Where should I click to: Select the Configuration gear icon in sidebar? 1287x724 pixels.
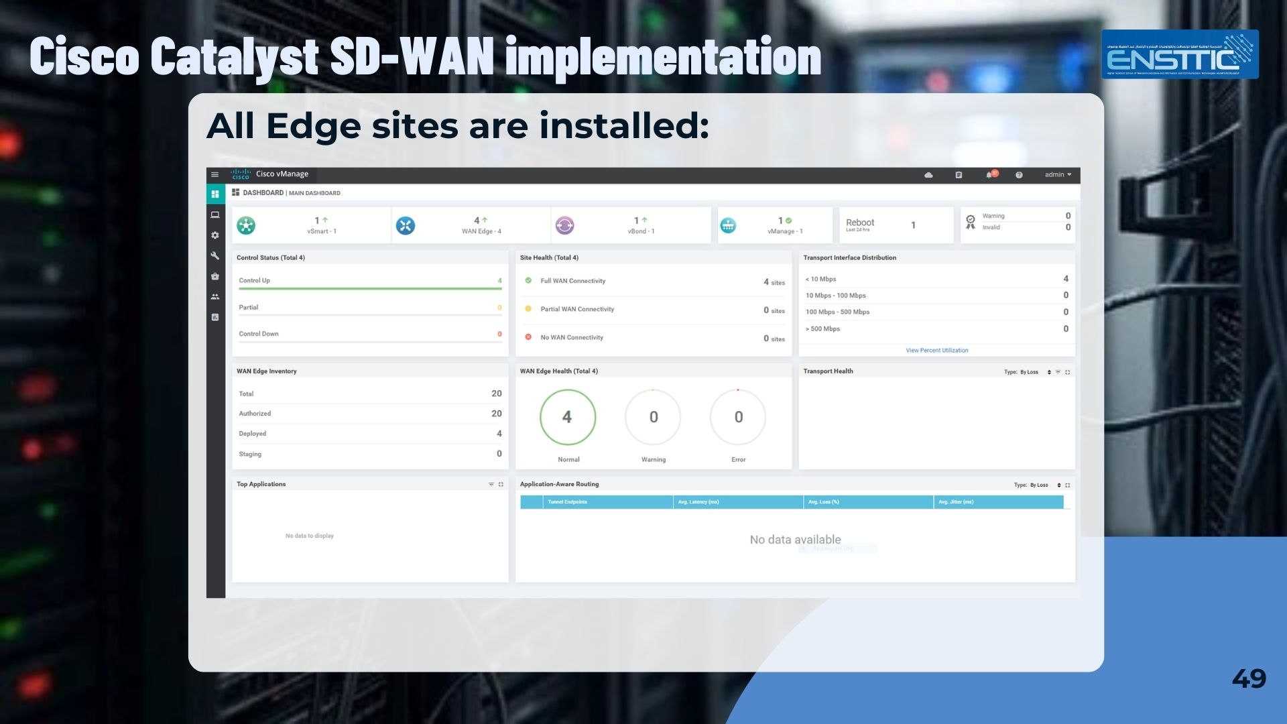click(x=215, y=235)
